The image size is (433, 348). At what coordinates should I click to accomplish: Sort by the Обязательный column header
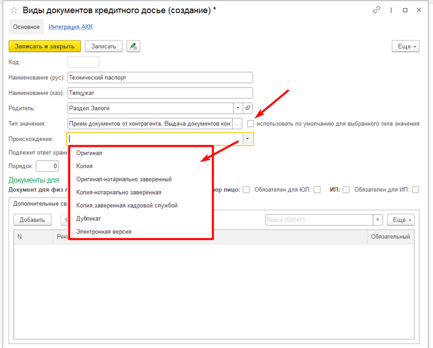click(x=390, y=237)
